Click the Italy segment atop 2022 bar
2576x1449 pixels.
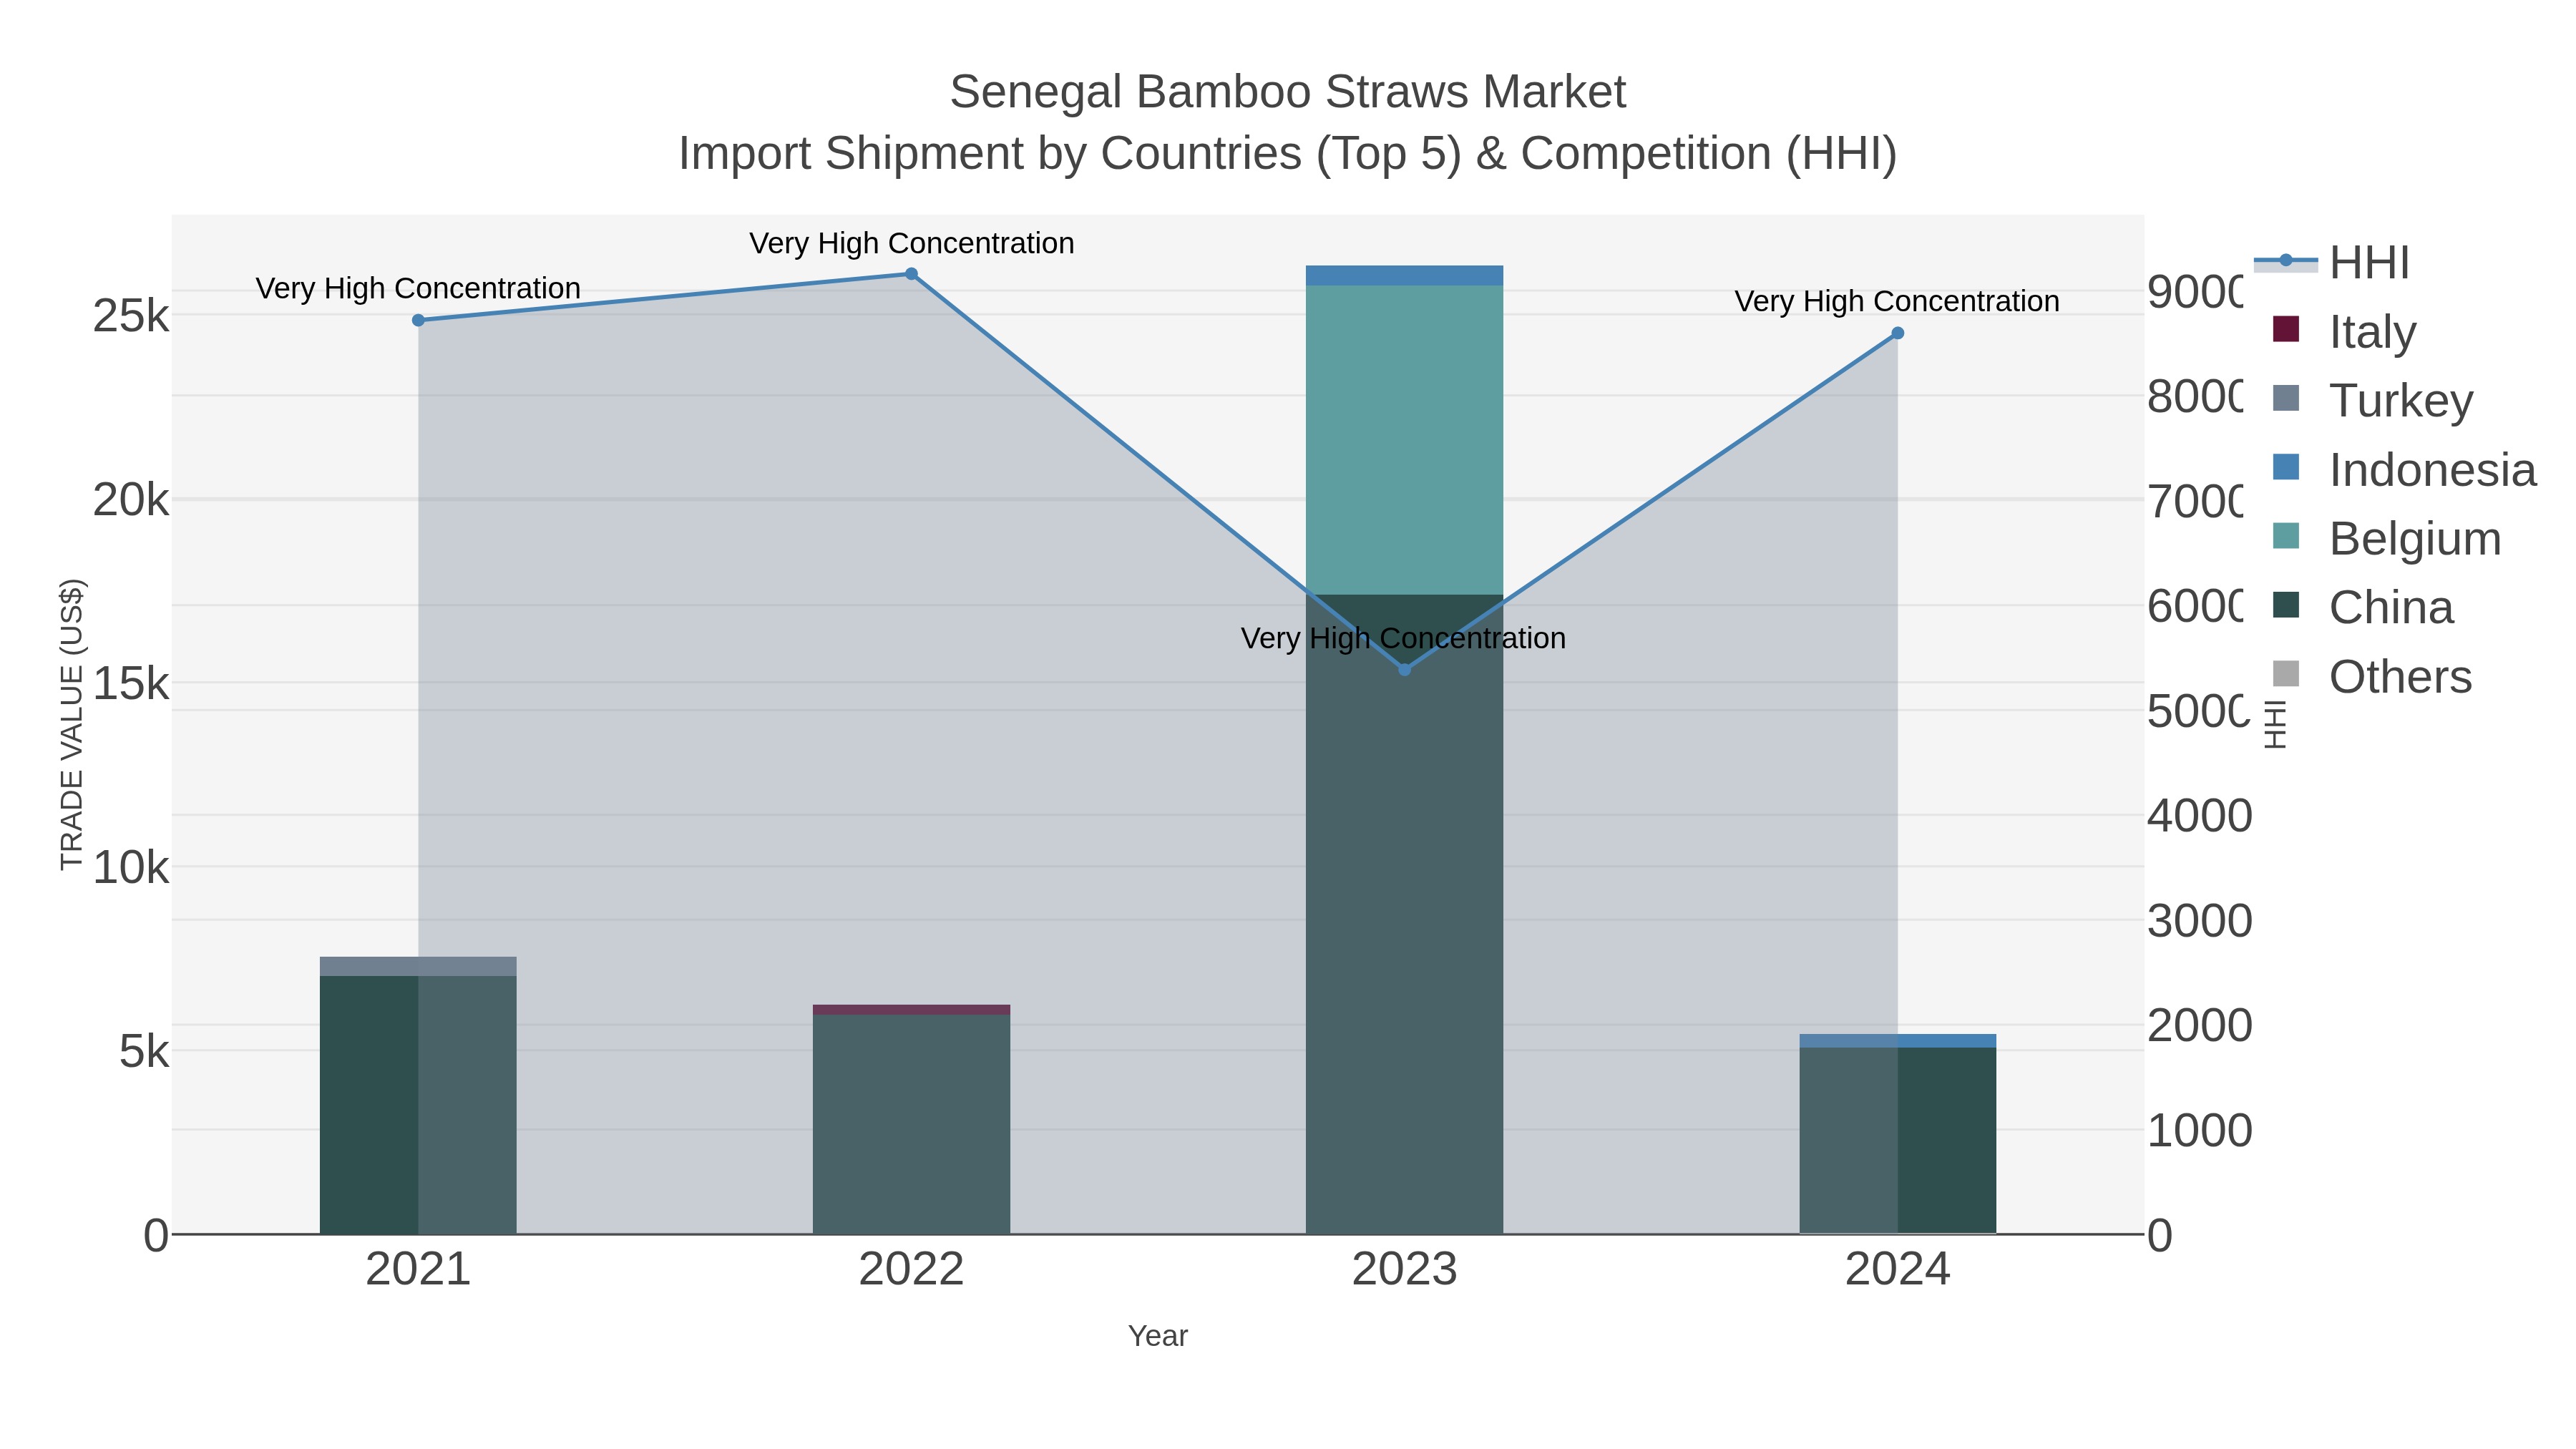tap(911, 1010)
